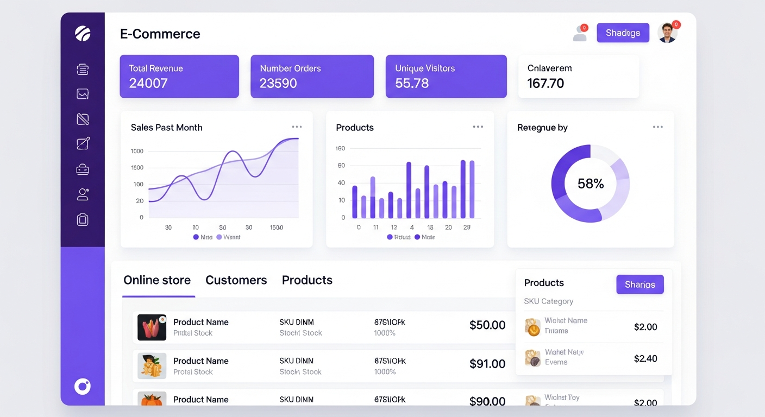Select the Products tab
The width and height of the screenshot is (765, 417).
(x=307, y=280)
